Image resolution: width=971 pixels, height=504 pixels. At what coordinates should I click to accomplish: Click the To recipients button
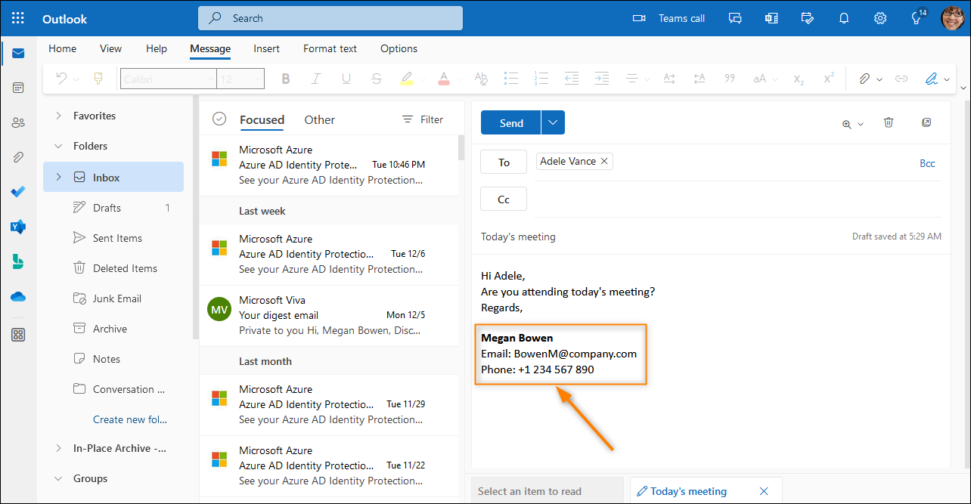[x=504, y=162]
